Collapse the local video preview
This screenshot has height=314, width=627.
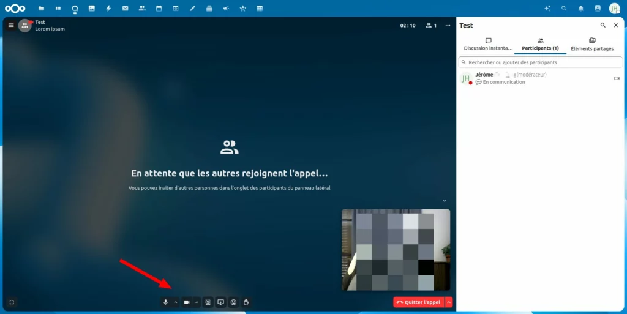tap(445, 201)
